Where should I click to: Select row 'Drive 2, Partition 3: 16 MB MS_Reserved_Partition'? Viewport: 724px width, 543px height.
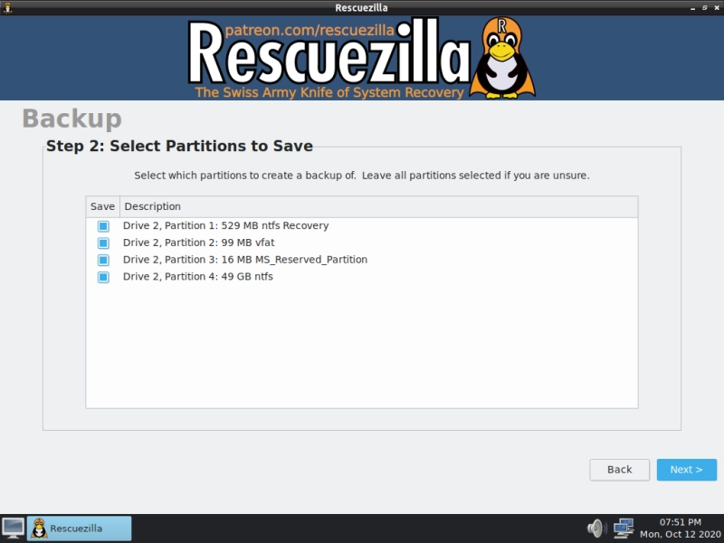tap(361, 260)
